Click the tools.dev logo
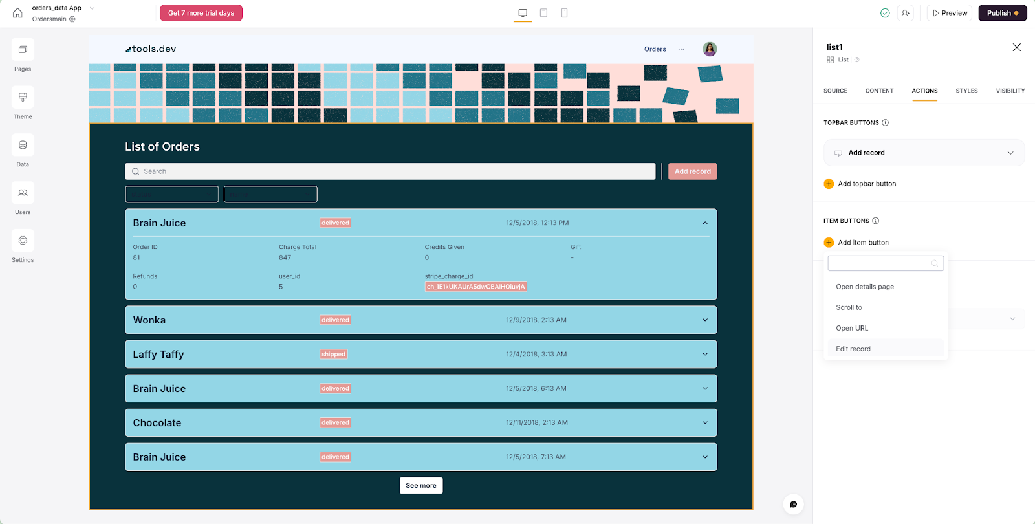Screen dimensions: 1035x524 click(151, 49)
